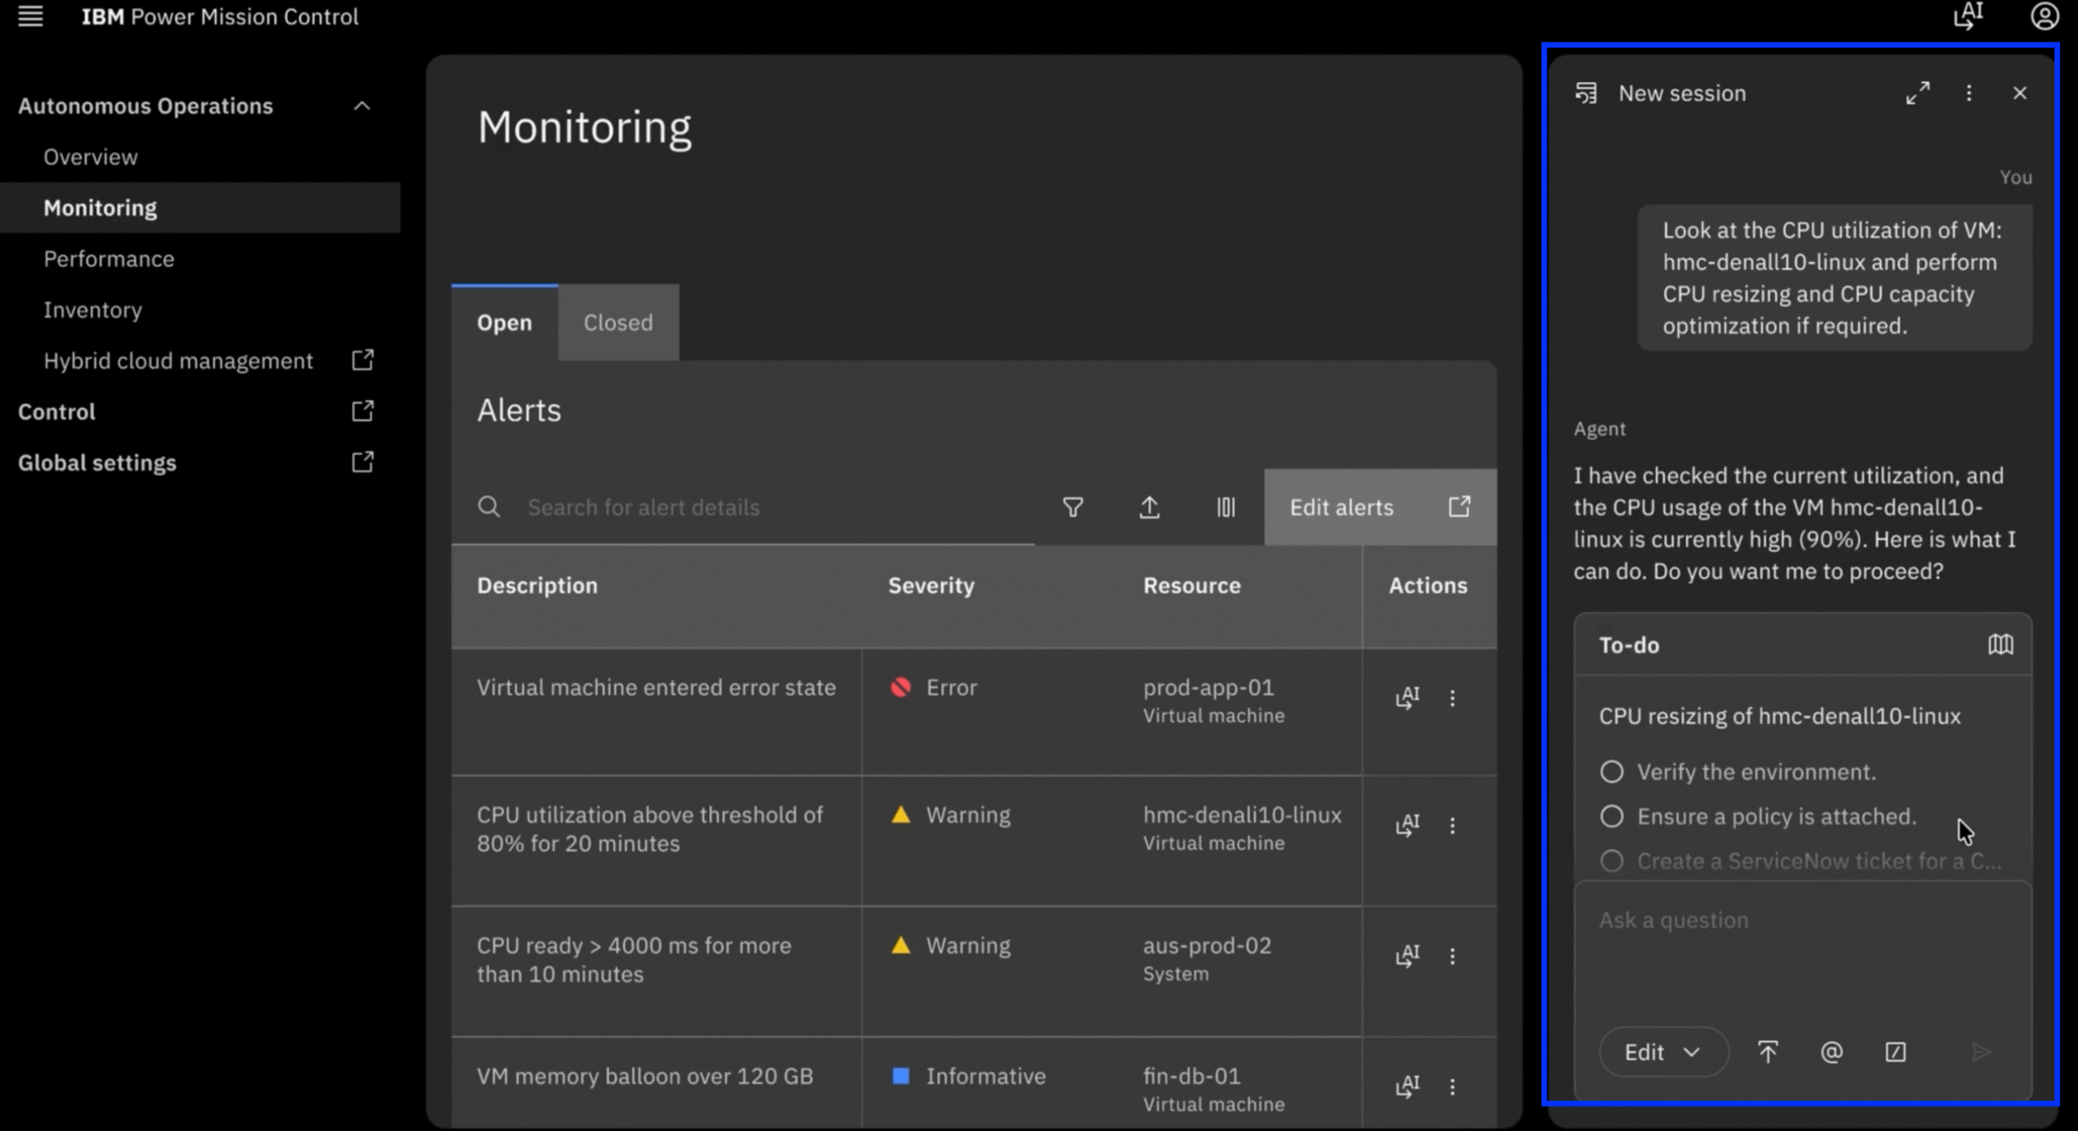Screen dimensions: 2078x1131
Task: Open the alerts filter icon
Action: click(x=1073, y=507)
